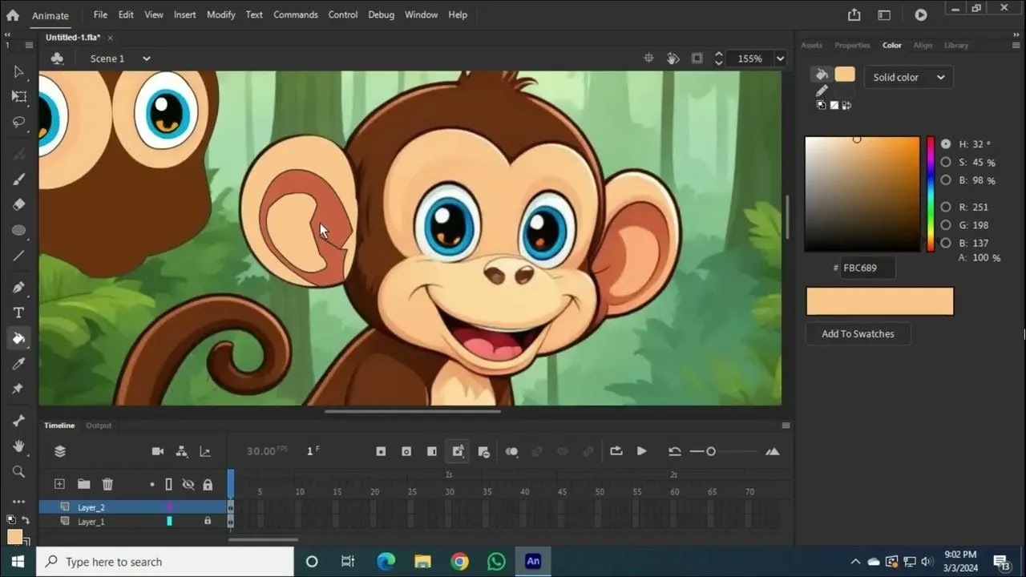Open the File menu
The width and height of the screenshot is (1026, 577).
[100, 14]
